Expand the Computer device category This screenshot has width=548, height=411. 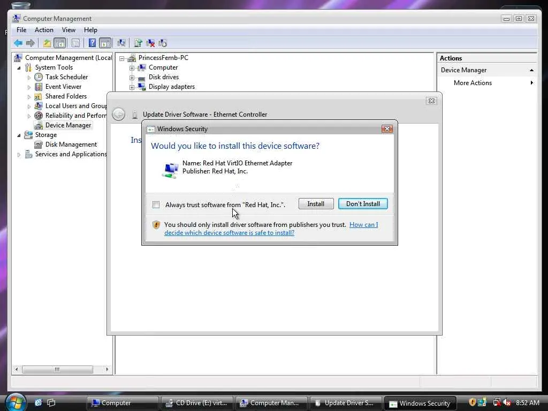coord(132,68)
